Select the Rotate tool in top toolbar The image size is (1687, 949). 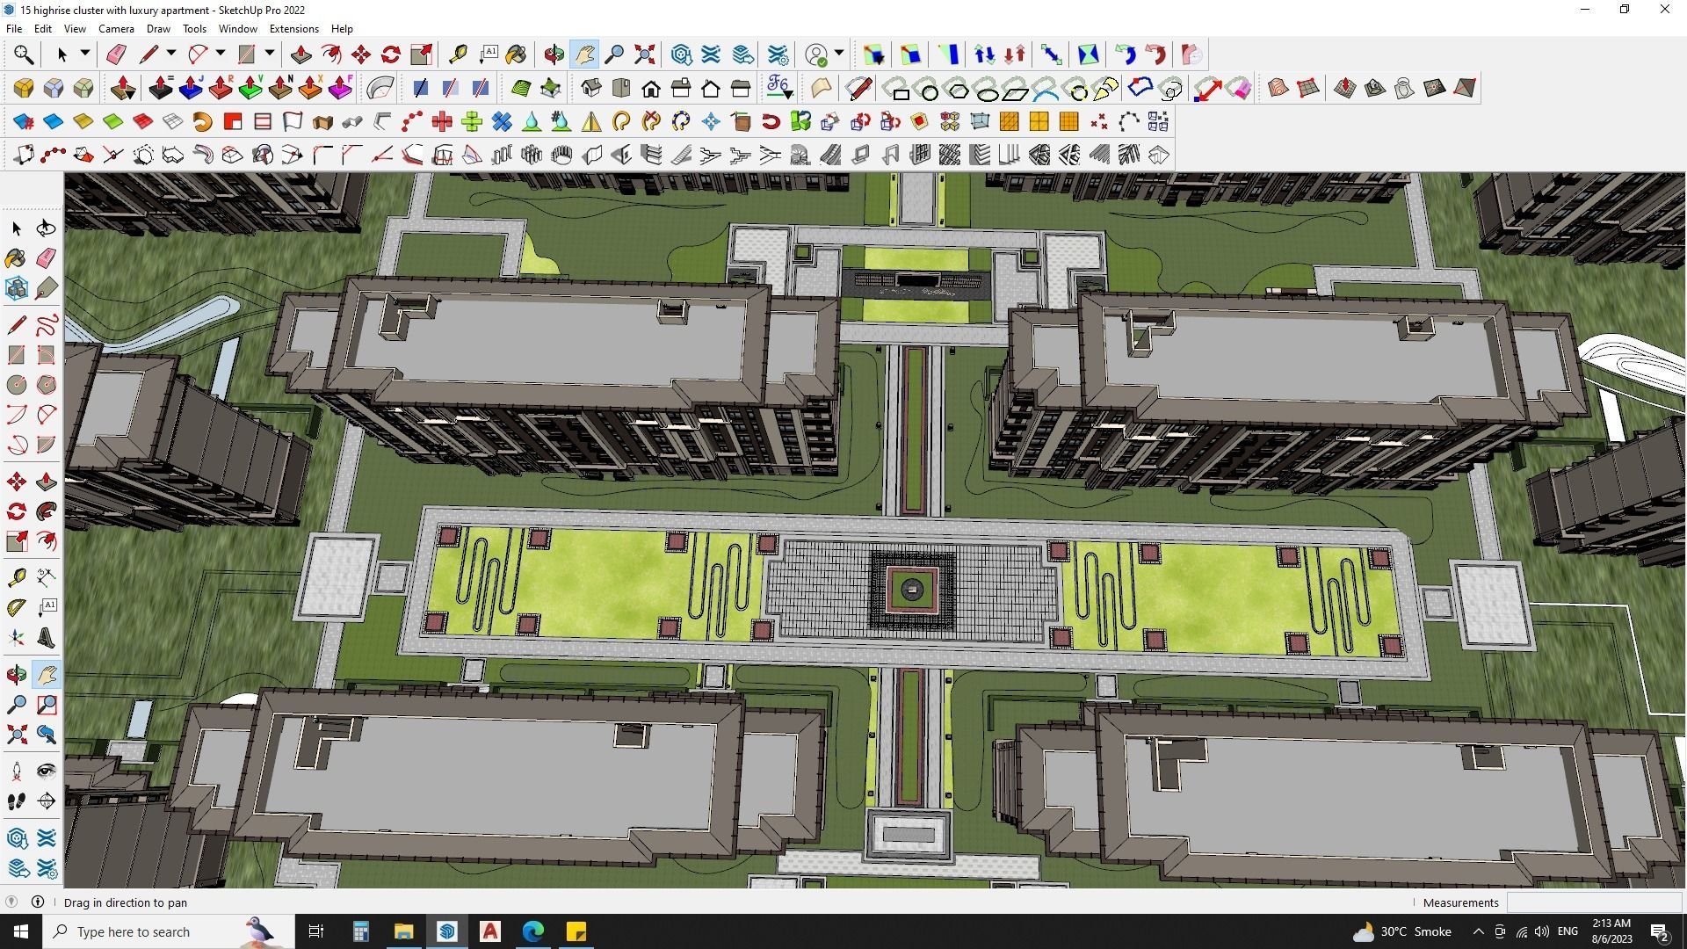point(391,54)
